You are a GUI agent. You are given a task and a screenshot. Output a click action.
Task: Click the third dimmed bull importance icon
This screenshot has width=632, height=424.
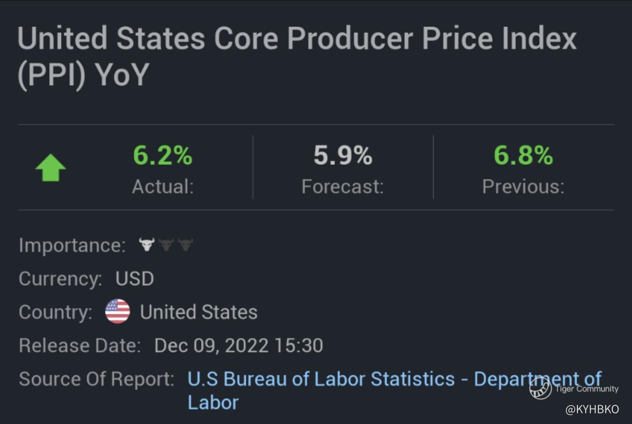point(185,244)
